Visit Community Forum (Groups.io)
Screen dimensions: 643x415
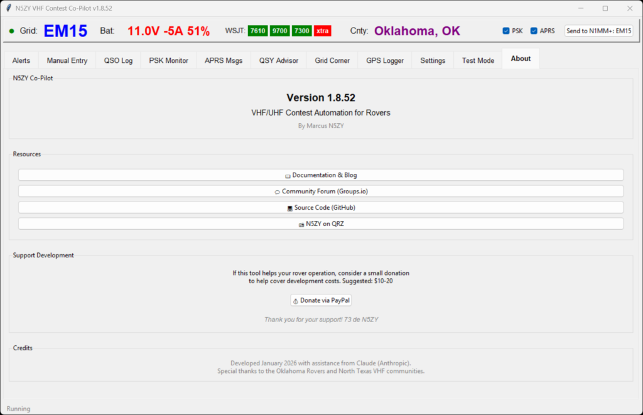pyautogui.click(x=321, y=191)
